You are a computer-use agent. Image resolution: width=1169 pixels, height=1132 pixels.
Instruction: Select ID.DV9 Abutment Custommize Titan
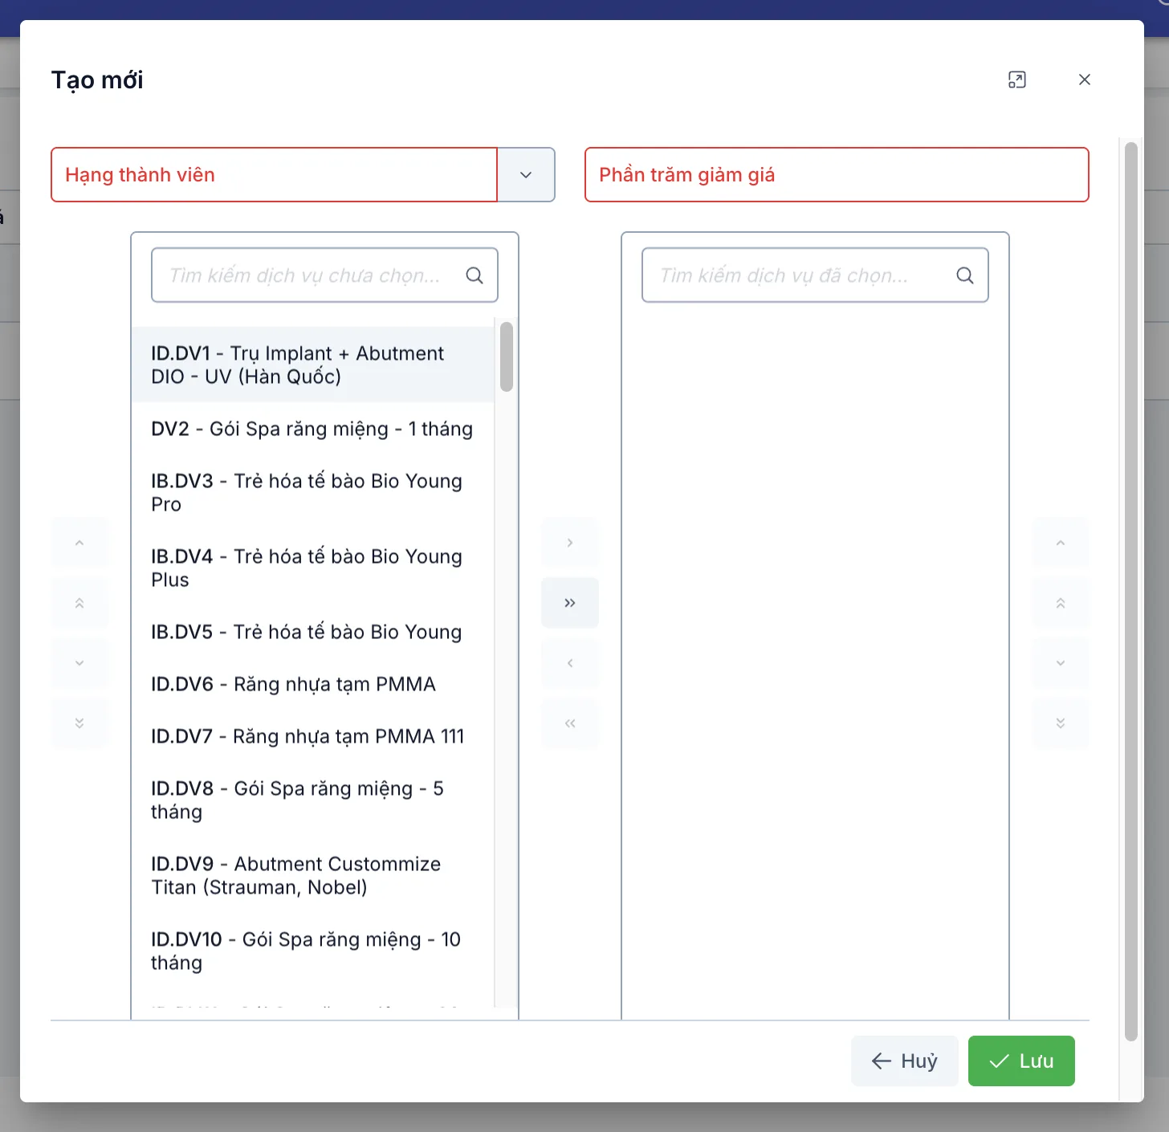point(313,875)
